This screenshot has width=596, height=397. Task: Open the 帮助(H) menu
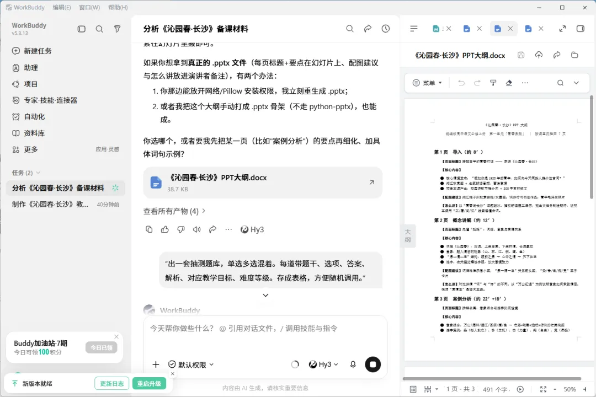[118, 7]
